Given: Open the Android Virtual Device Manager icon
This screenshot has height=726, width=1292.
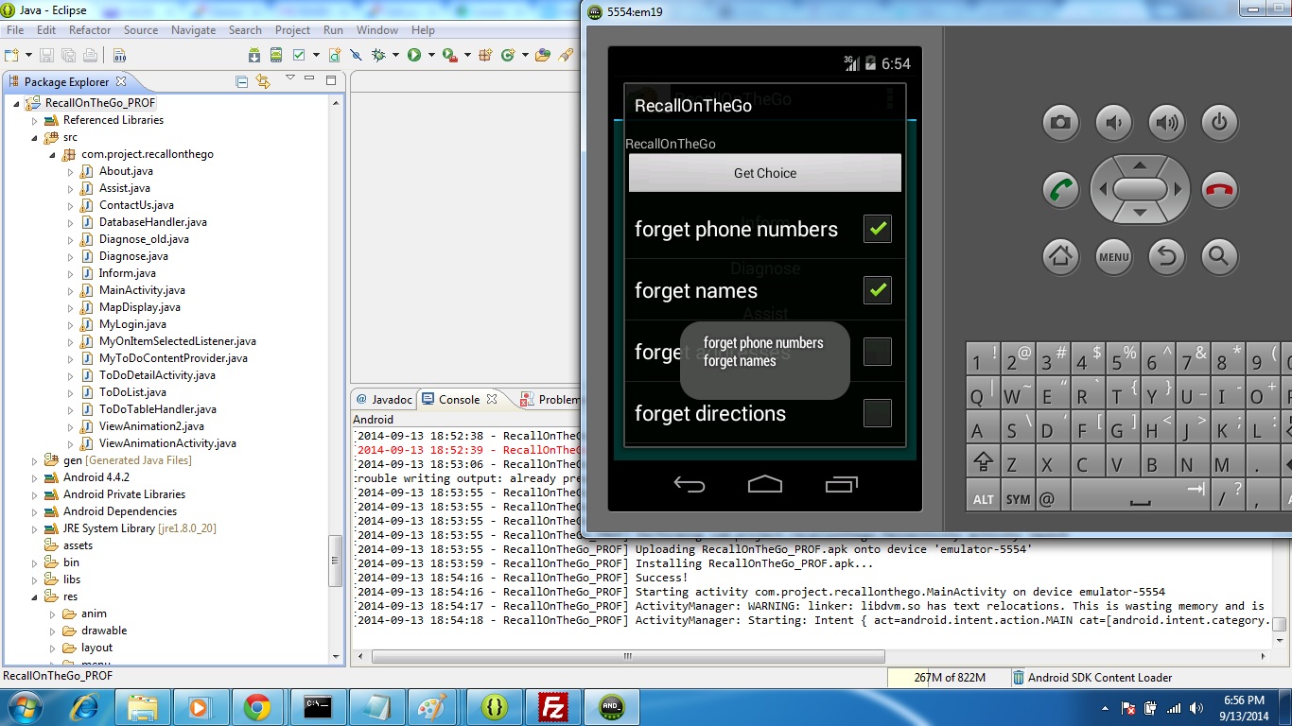Looking at the screenshot, I should tap(276, 55).
